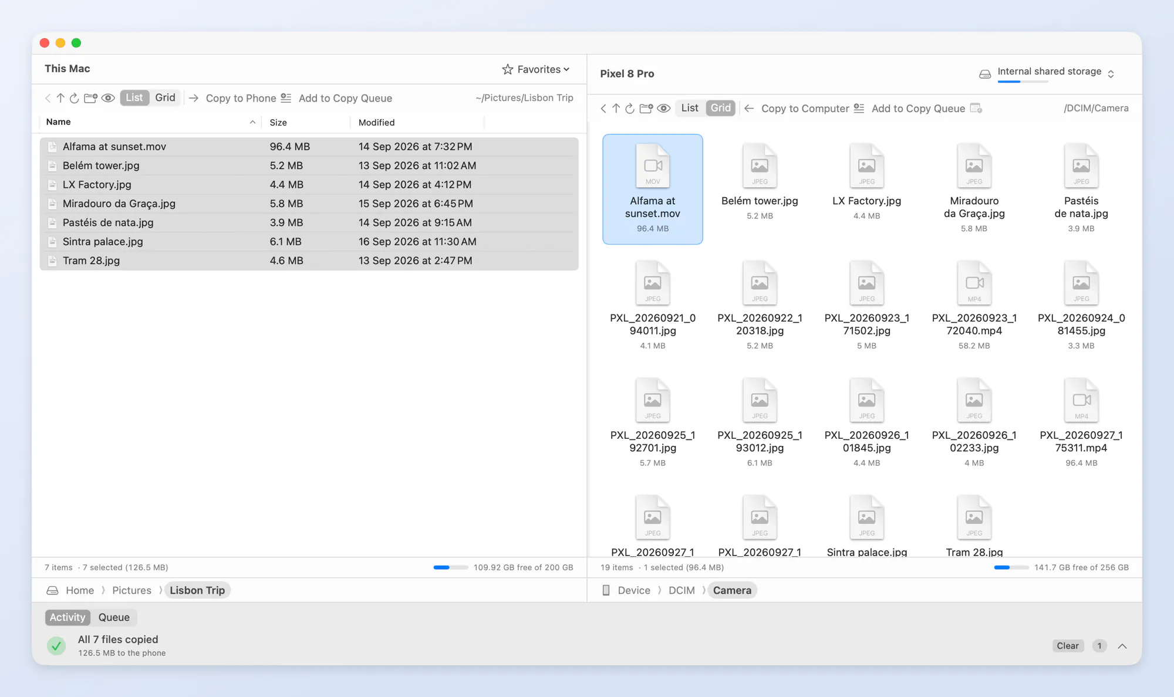This screenshot has width=1174, height=697.
Task: Create new folder in This Mac pane
Action: (x=90, y=98)
